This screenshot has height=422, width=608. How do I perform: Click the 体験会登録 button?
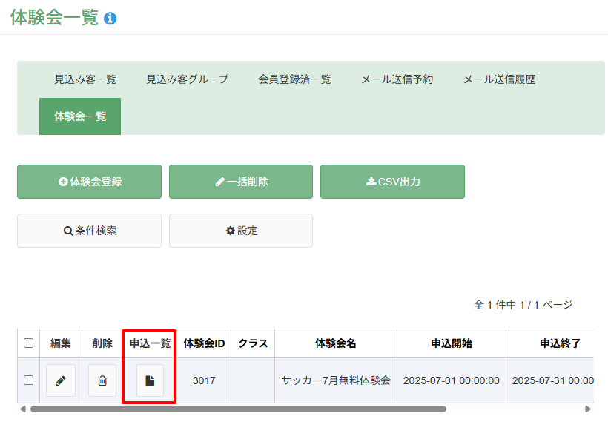click(x=89, y=182)
